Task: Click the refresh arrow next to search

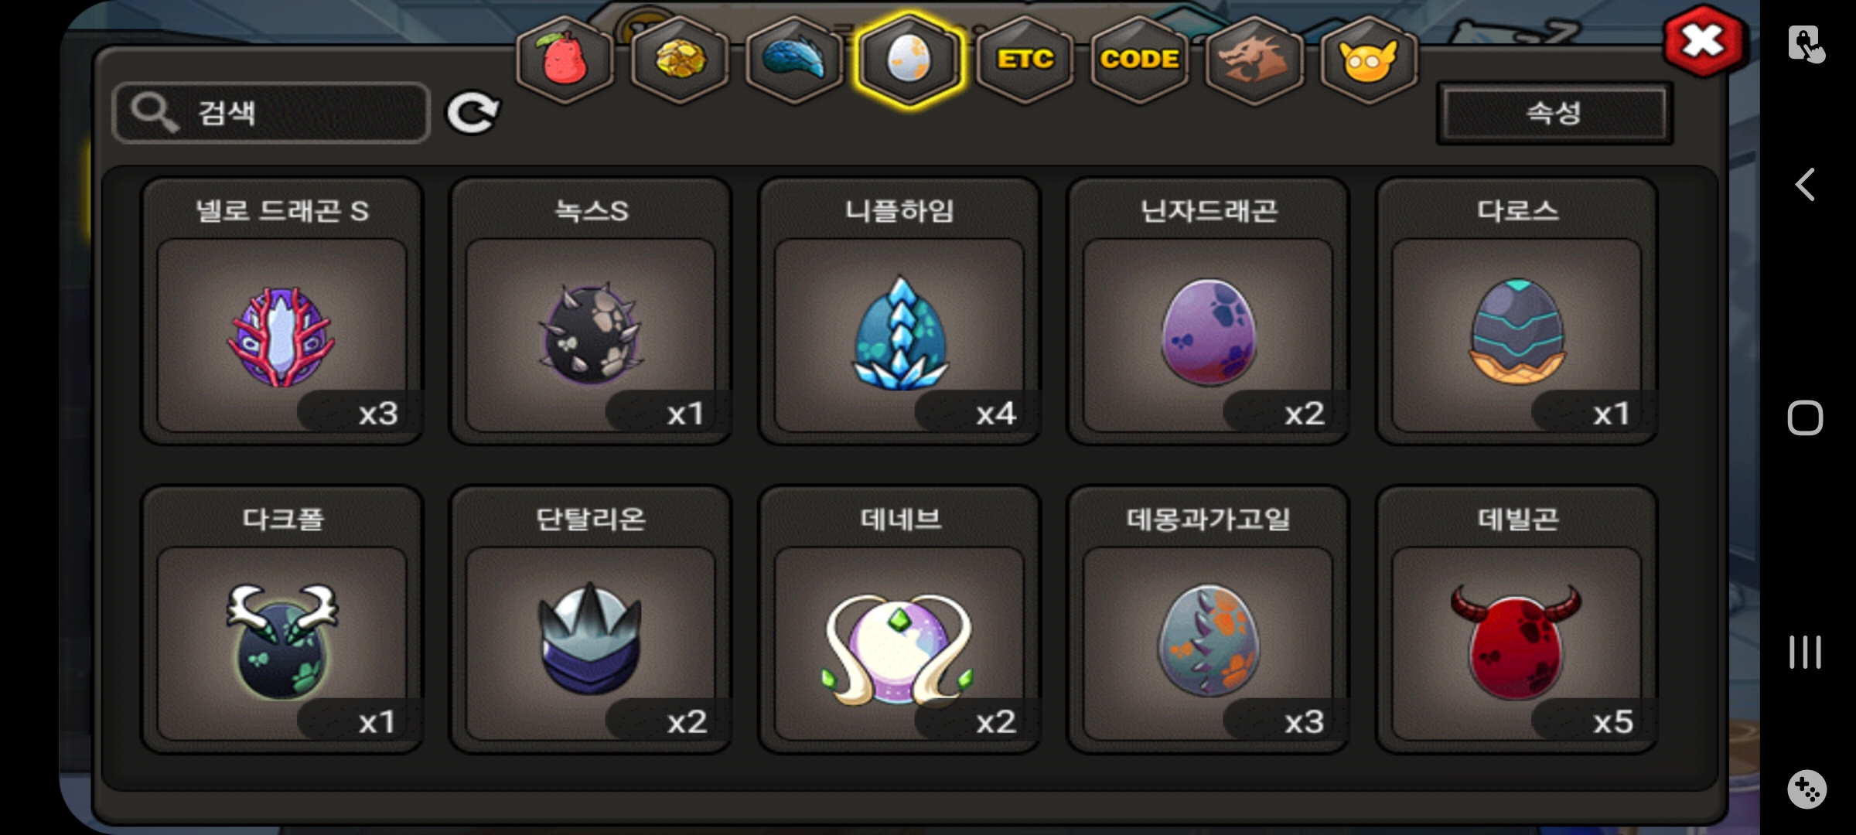Action: (x=473, y=114)
